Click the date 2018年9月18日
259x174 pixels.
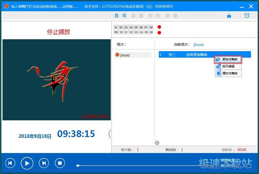coord(35,136)
